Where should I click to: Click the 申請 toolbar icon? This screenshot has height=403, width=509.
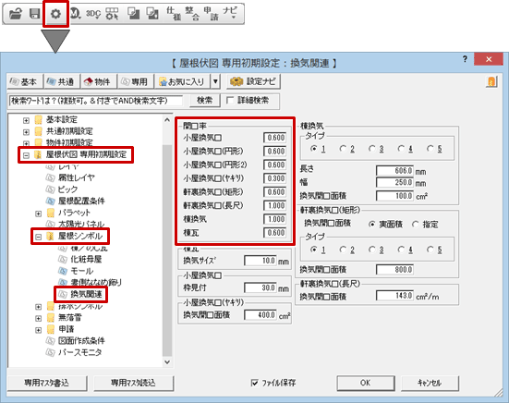211,14
